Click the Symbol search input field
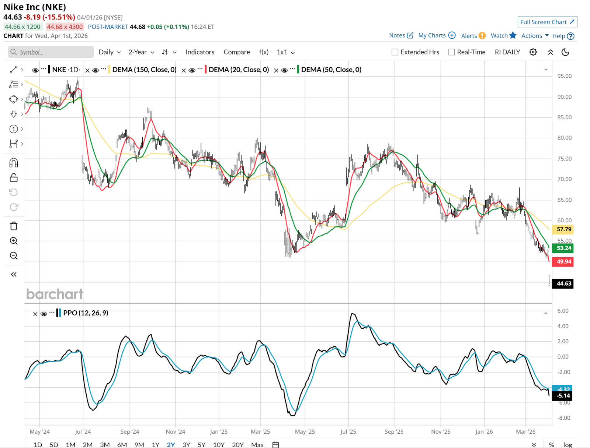 click(x=51, y=52)
